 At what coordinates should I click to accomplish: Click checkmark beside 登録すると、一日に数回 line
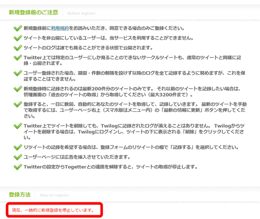coord(18,104)
